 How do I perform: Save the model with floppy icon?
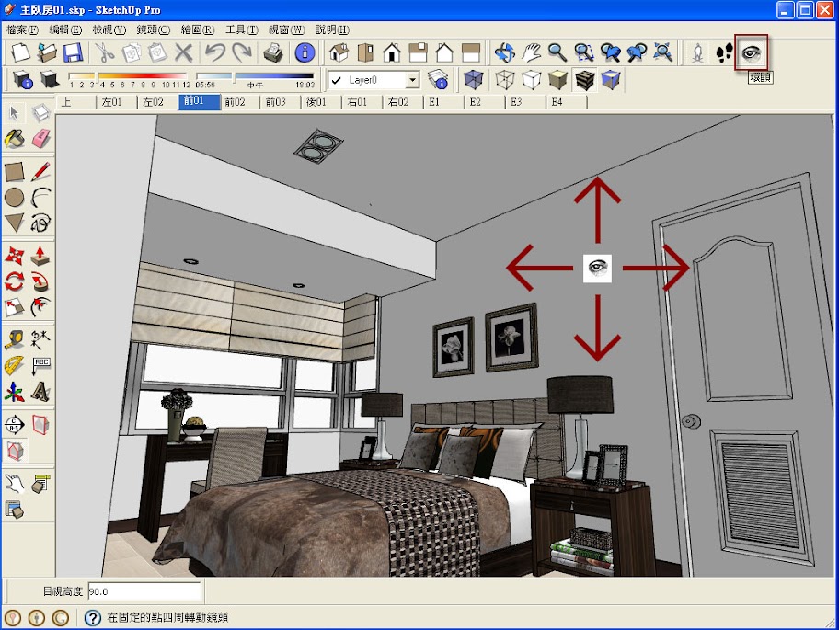click(x=73, y=52)
